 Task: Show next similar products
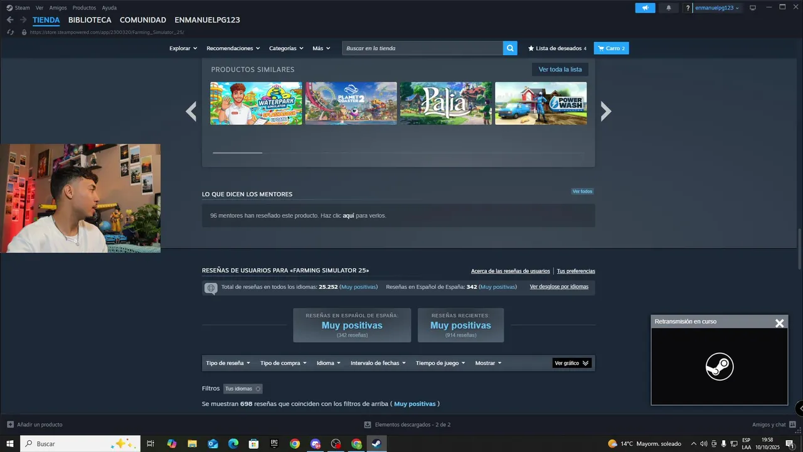click(x=605, y=111)
